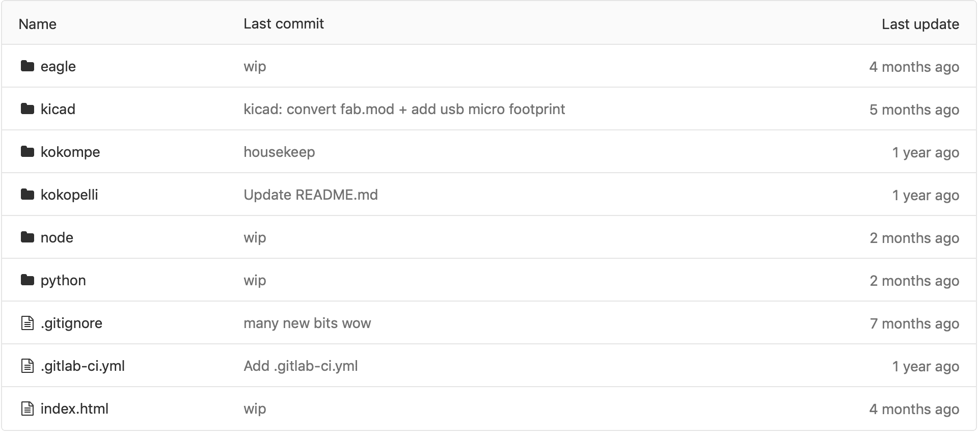Open the 'Update README.md' commit link

(x=310, y=195)
